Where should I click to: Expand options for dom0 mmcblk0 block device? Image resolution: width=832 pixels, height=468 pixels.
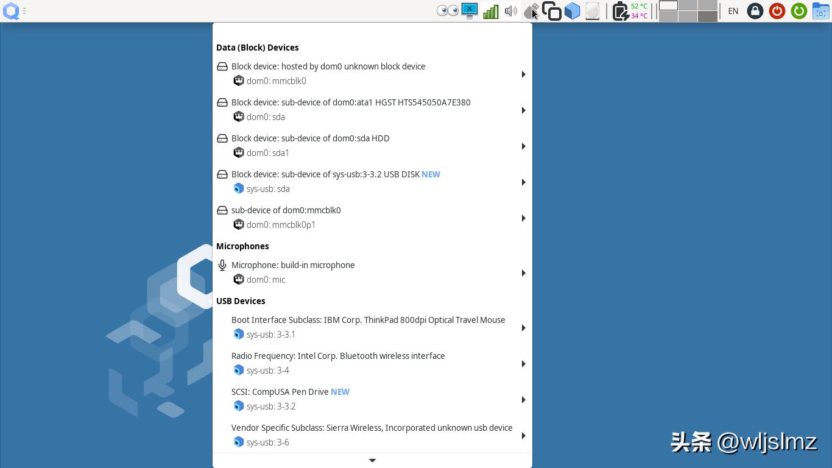(x=523, y=74)
